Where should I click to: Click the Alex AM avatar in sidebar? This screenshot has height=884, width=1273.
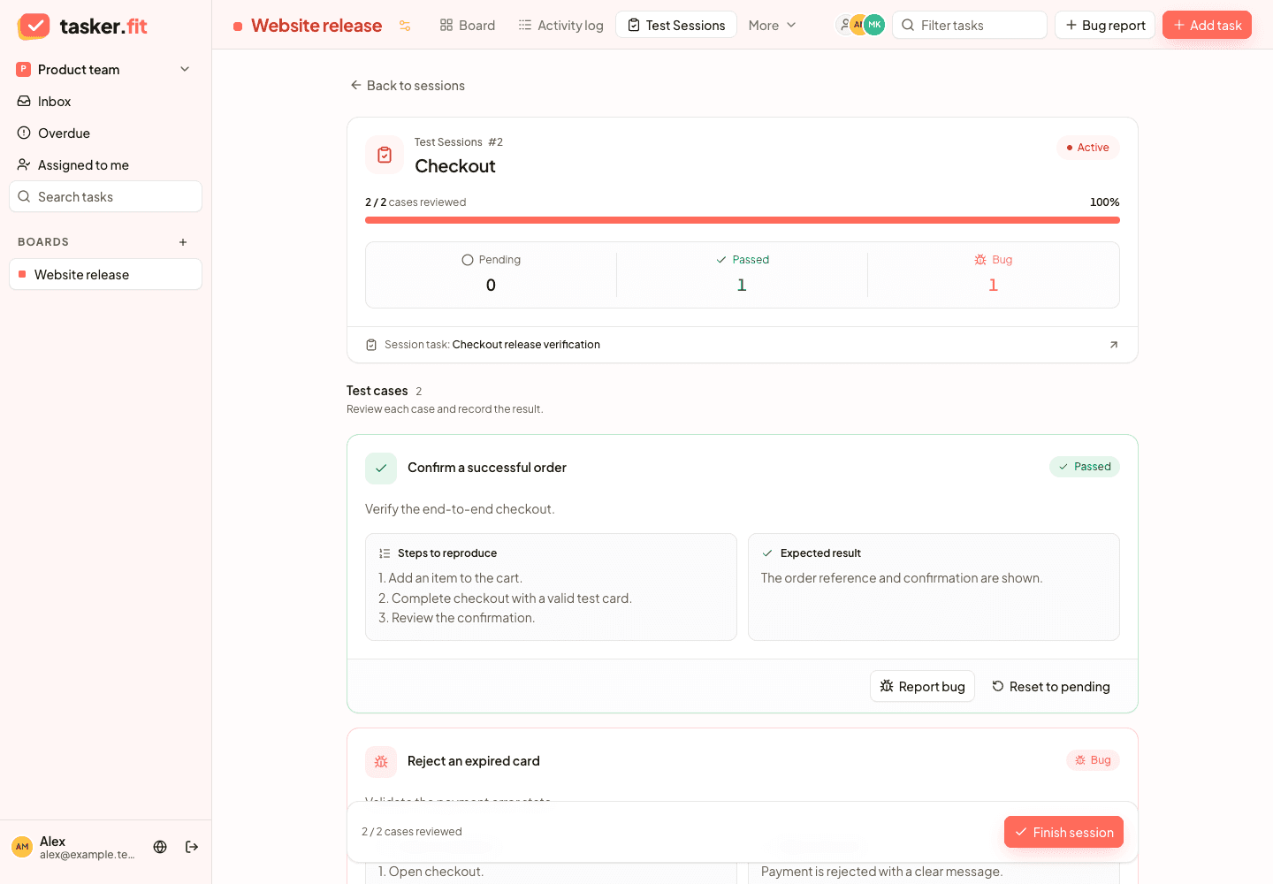[22, 847]
